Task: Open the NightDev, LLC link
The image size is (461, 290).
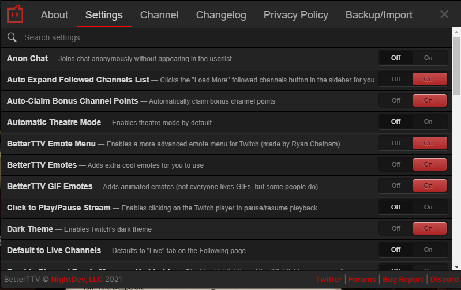Action: point(77,279)
